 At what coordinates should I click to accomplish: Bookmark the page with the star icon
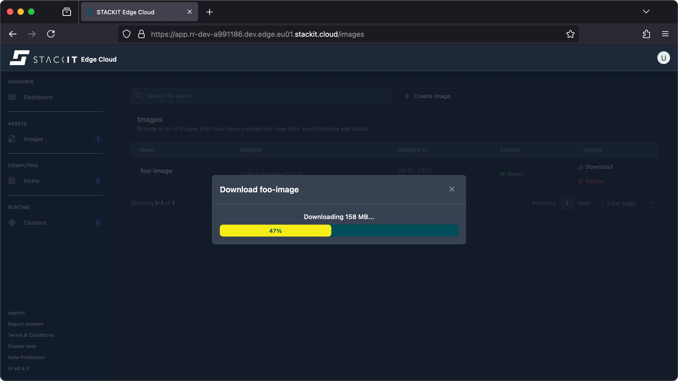pos(570,34)
